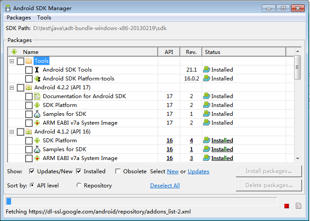Open the Tools menu
Screen dimensions: 310x221
(x=44, y=18)
